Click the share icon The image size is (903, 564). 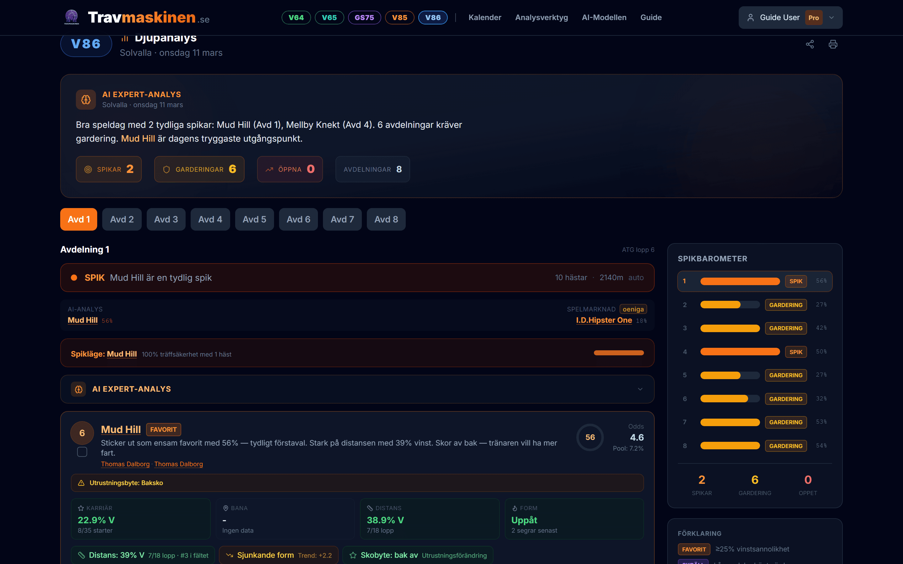coord(809,44)
